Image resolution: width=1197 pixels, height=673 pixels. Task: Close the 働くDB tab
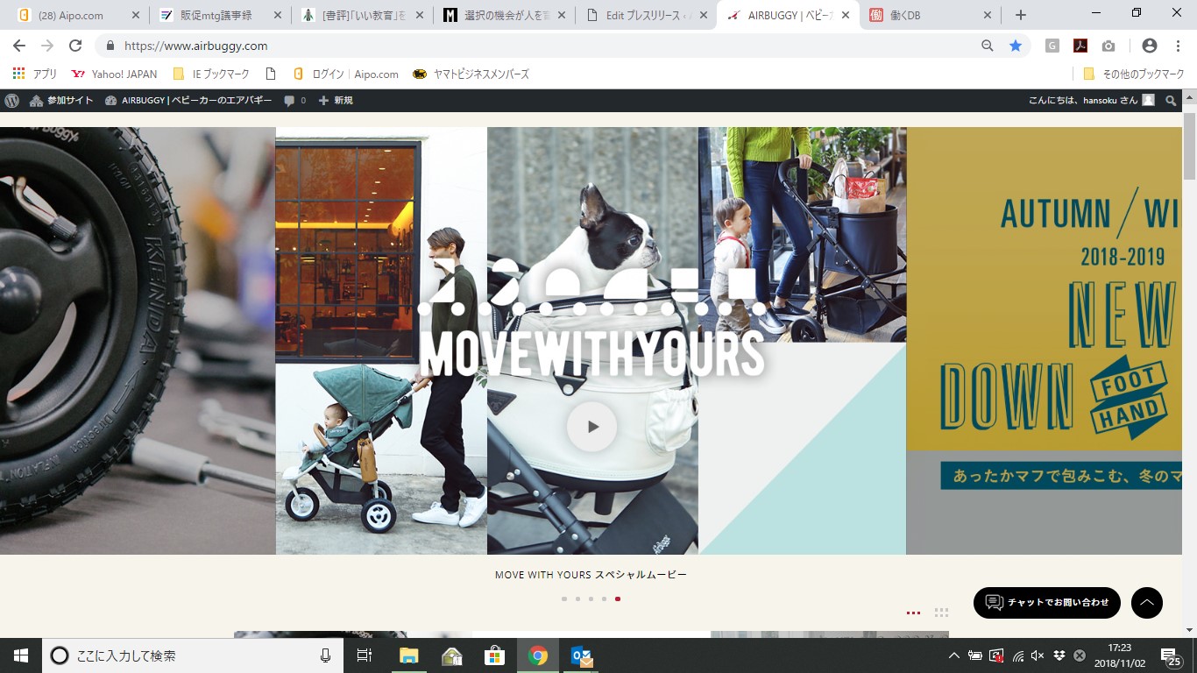(988, 15)
